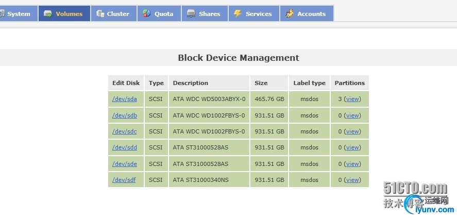Click ATA WDC WD1002FBYS-0 in /dev/sdb row
The image size is (457, 218).
click(x=209, y=115)
